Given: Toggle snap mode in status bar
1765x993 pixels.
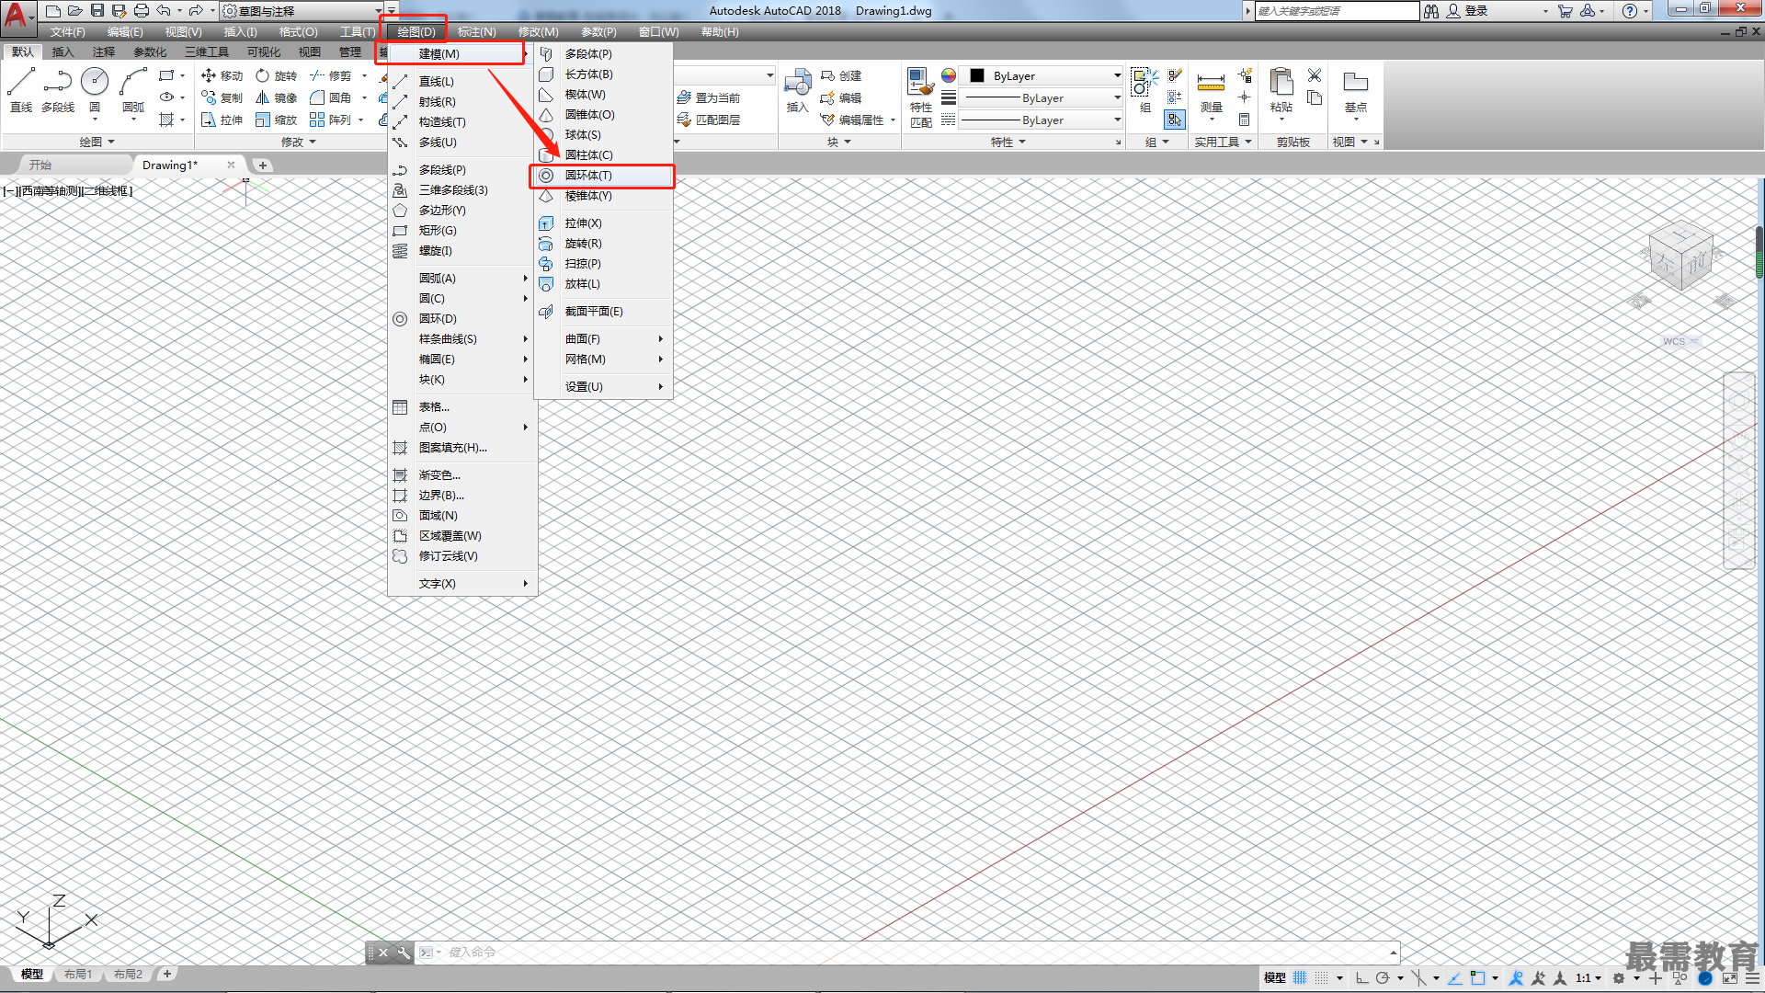Looking at the screenshot, I should [1321, 977].
